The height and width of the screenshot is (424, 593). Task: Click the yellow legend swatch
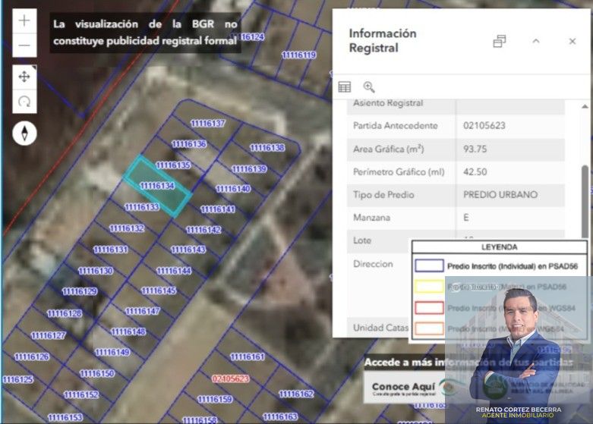pos(429,287)
